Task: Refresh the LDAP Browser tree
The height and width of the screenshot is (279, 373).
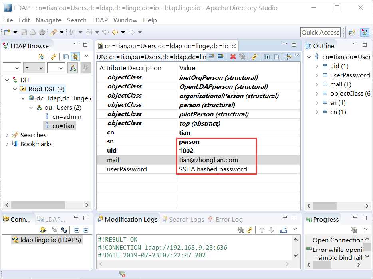Action: tap(53, 57)
